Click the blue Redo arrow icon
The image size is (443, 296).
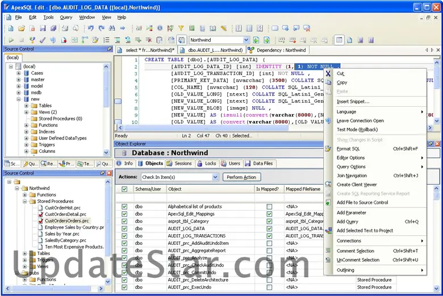point(102,28)
